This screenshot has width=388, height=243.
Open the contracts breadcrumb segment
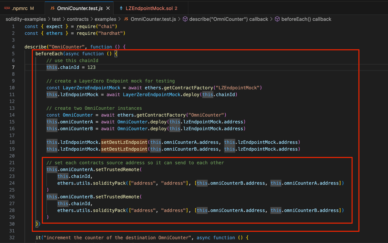(x=78, y=19)
